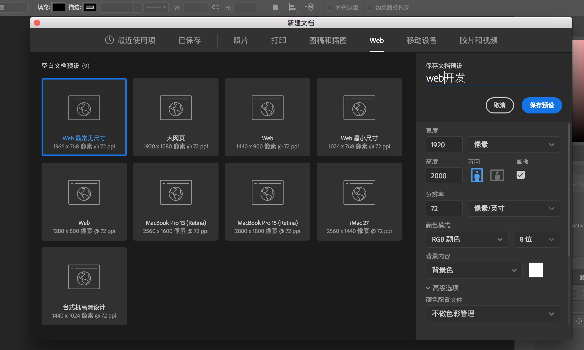Screen dimensions: 584x350
Task: Enable the 约束路径拖动 option
Action: click(370, 8)
